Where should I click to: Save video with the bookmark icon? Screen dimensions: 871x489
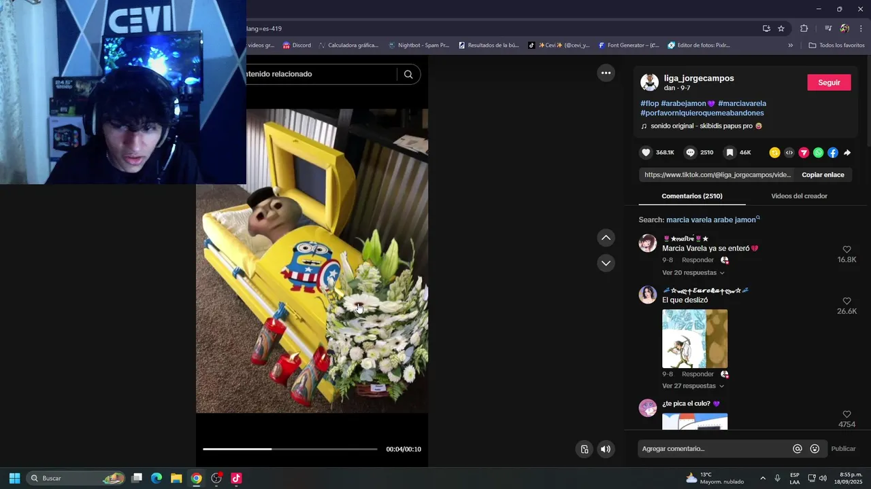click(729, 153)
